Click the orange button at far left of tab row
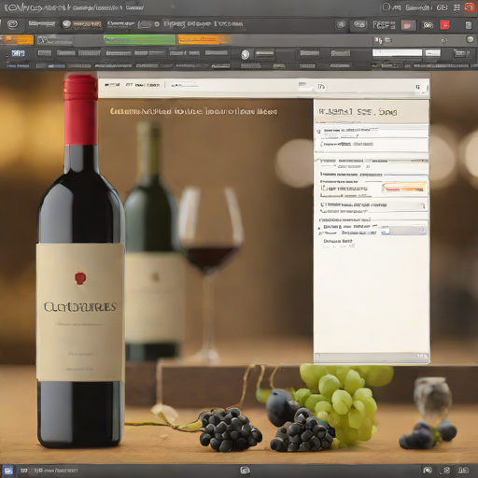The width and height of the screenshot is (478, 478). pyautogui.click(x=17, y=40)
